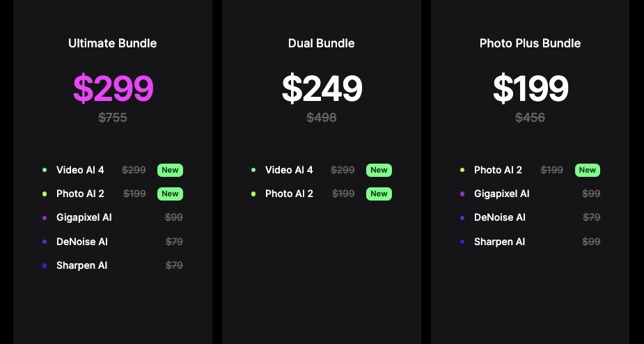Click the New badge next to Video AI 4 in Dual Bundle
The image size is (644, 344).
coord(379,170)
